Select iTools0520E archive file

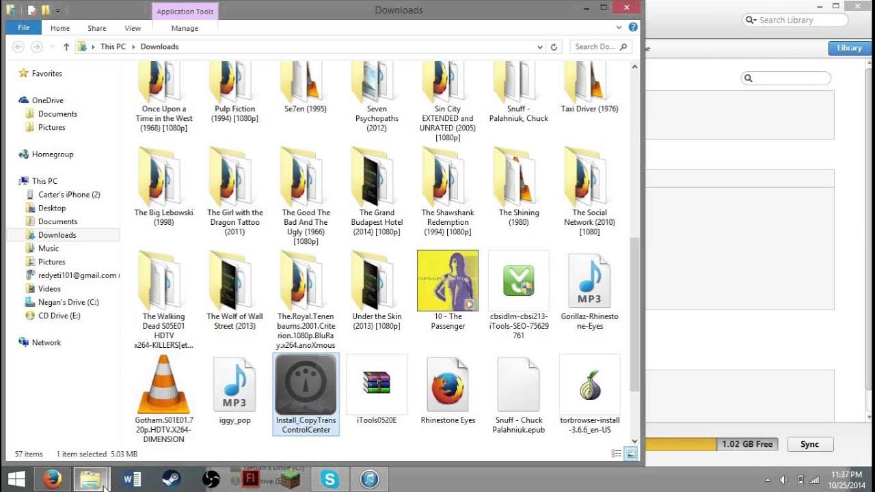[x=377, y=389]
